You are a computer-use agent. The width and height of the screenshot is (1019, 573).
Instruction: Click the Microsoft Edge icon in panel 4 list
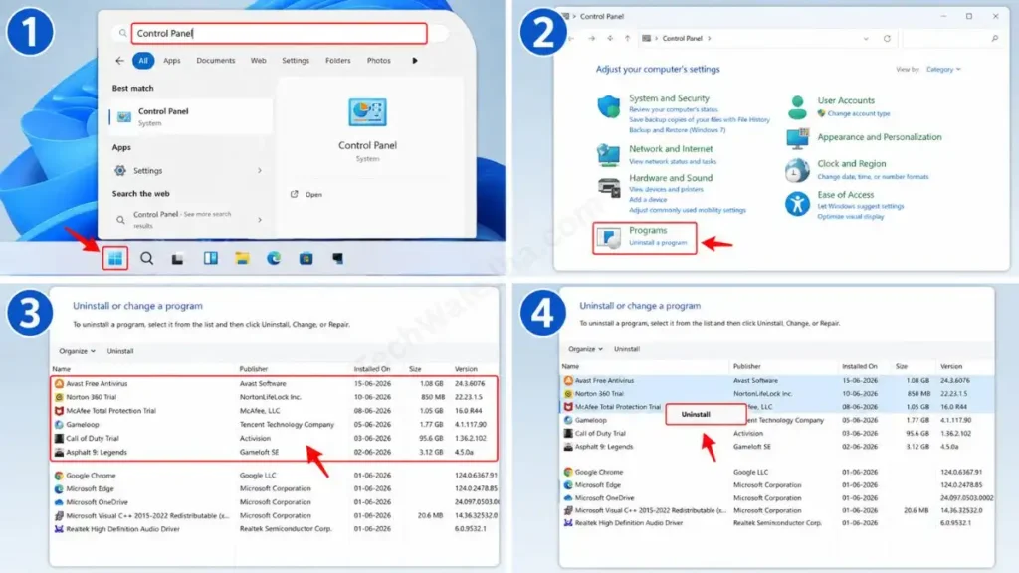click(x=568, y=484)
